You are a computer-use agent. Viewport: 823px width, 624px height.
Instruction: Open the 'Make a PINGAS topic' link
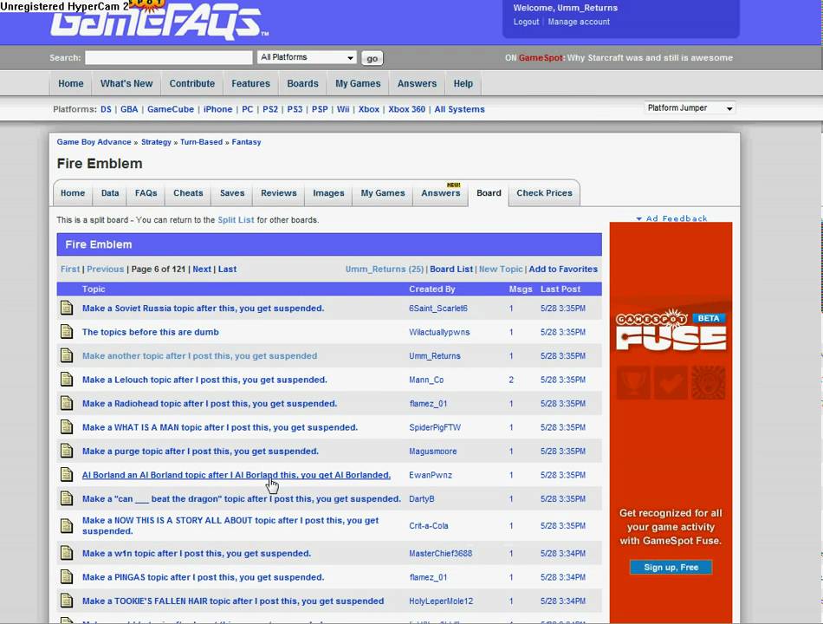click(x=203, y=576)
